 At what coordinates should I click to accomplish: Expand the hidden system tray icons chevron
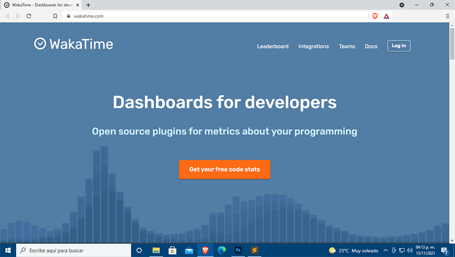tap(386, 250)
